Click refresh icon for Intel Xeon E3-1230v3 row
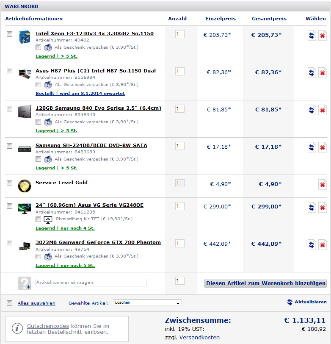The image size is (331, 344). coord(312,35)
